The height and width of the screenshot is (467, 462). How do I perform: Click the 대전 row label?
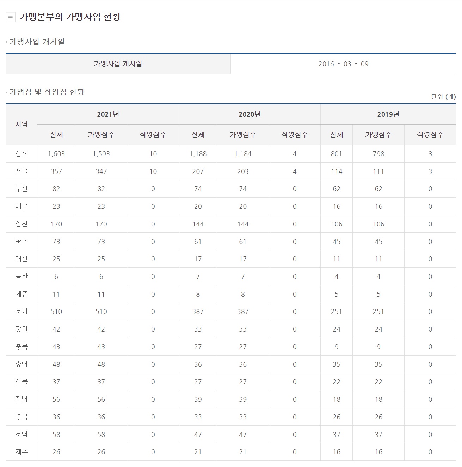[21, 259]
